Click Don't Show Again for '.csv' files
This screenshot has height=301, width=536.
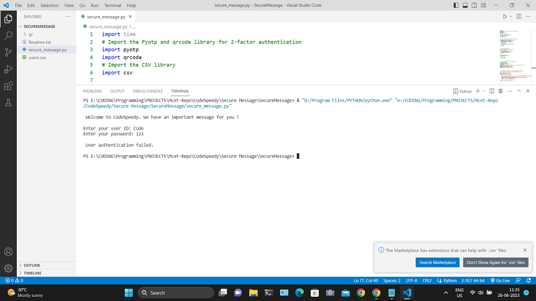[x=496, y=262]
